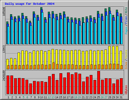This screenshot has height=100, width=129.
Task: Click the red KBytes bar for day 25
Action: coord(99,82)
